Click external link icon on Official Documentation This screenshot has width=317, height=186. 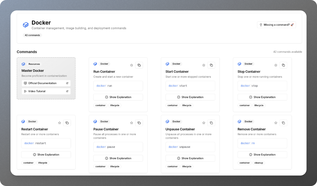click(67, 83)
